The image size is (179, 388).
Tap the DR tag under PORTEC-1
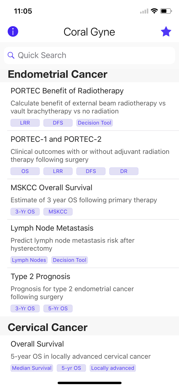tap(124, 171)
